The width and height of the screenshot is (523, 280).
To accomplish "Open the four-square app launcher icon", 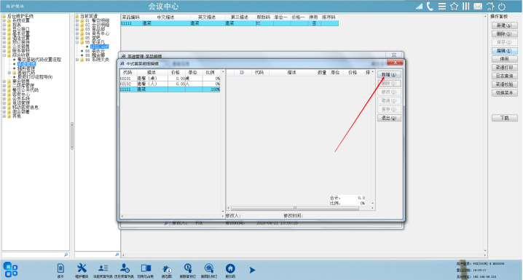I will (x=11, y=269).
